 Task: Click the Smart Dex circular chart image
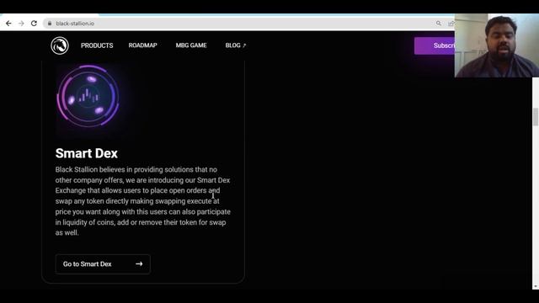coord(88,96)
